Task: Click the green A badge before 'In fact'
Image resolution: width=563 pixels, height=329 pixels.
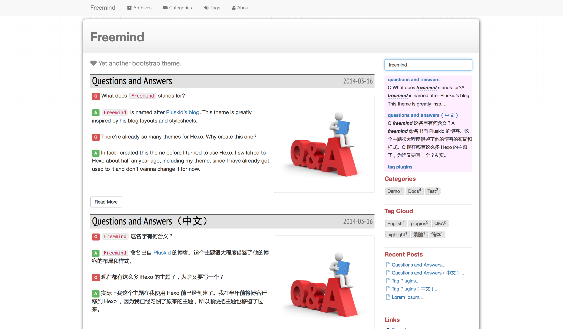Action: (x=96, y=153)
